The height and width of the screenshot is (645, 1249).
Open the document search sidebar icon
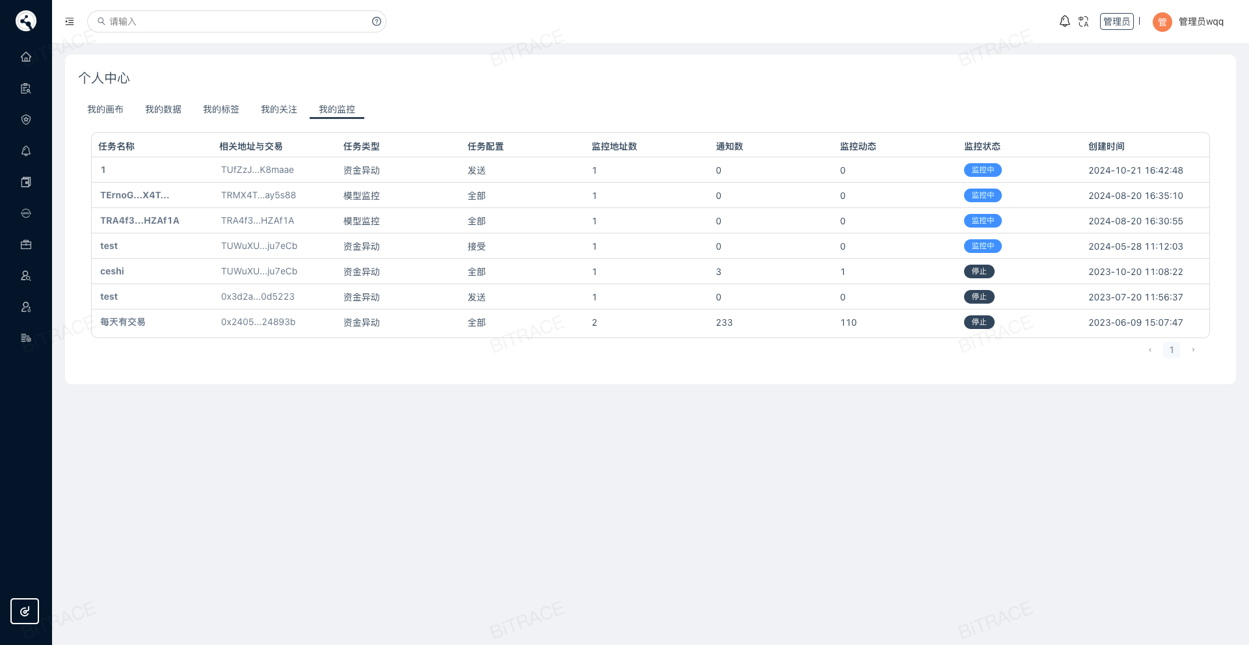tap(26, 88)
